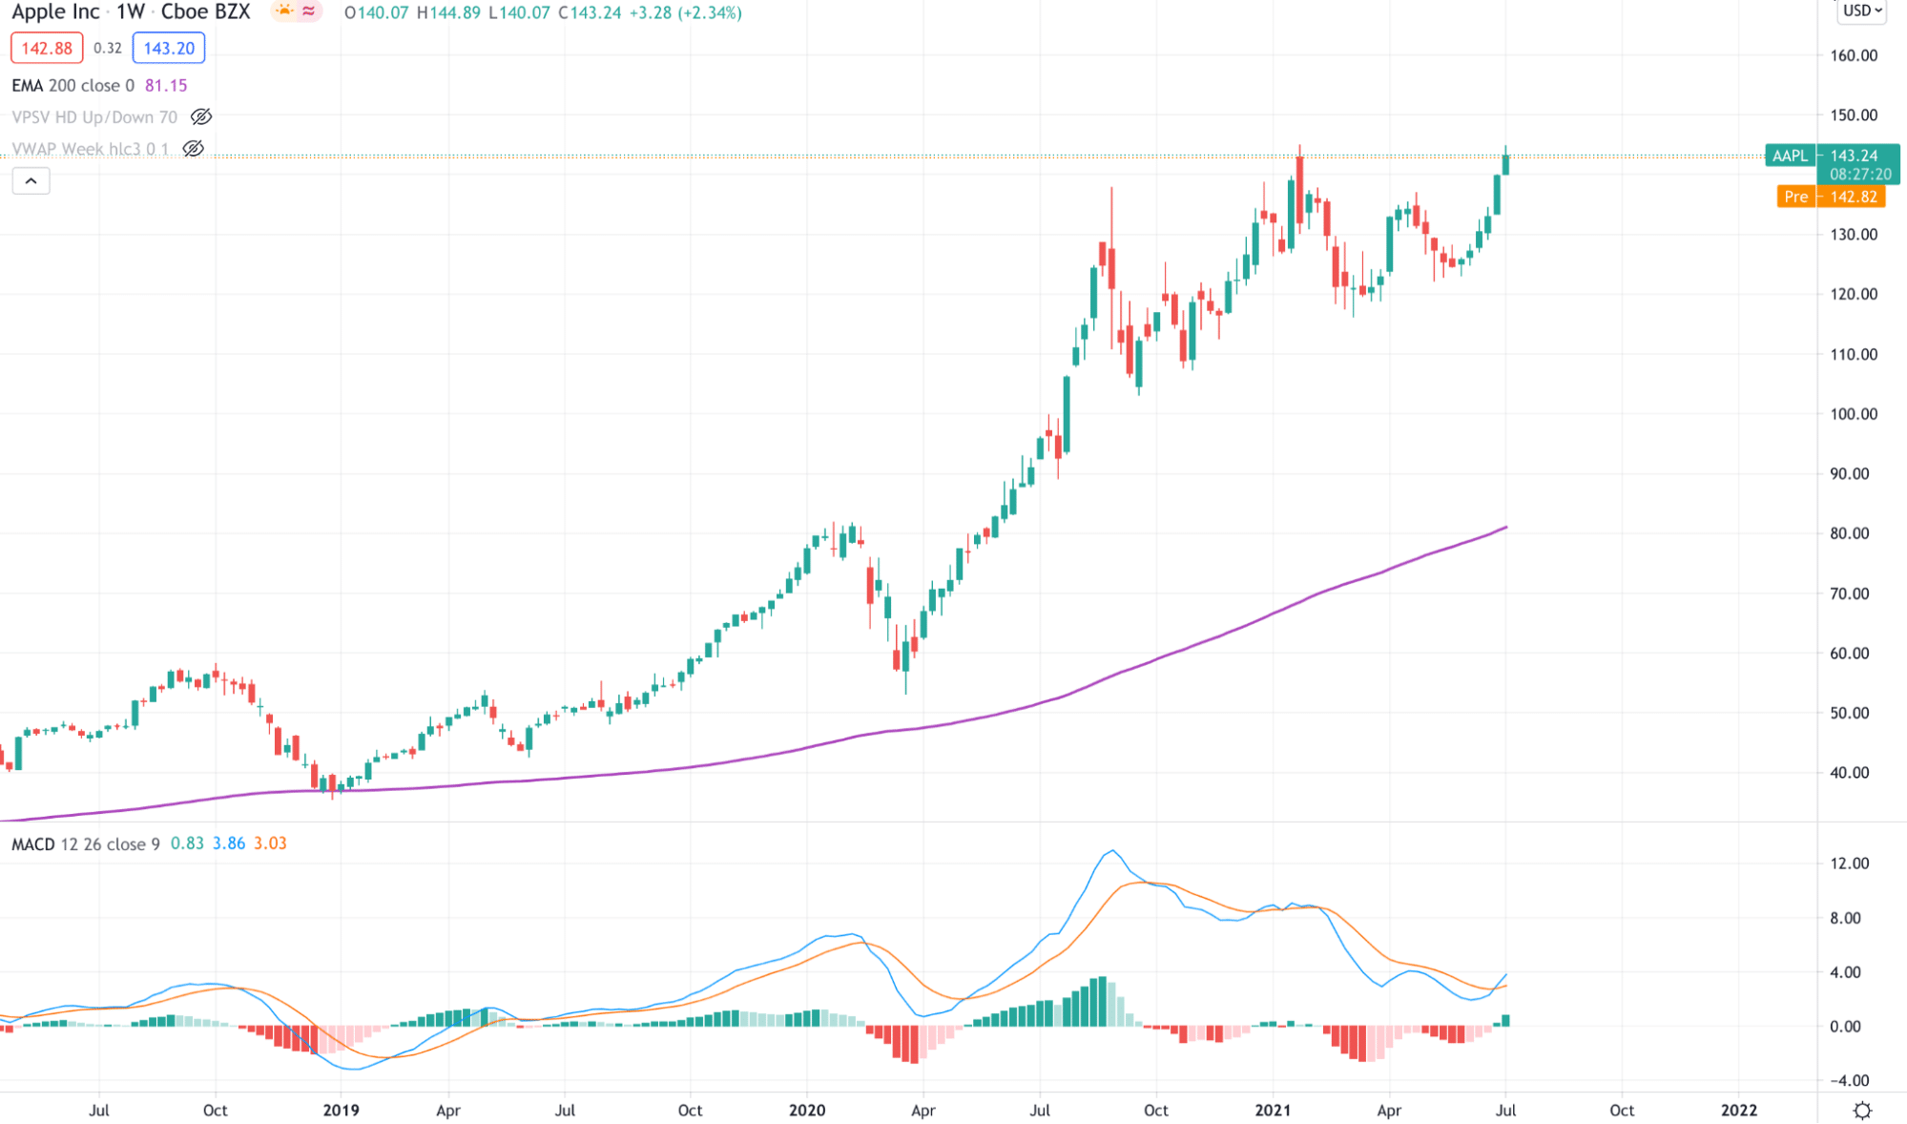Click the pink approximate-data delay icon
Viewport: 1907px width, 1124px height.
click(308, 11)
